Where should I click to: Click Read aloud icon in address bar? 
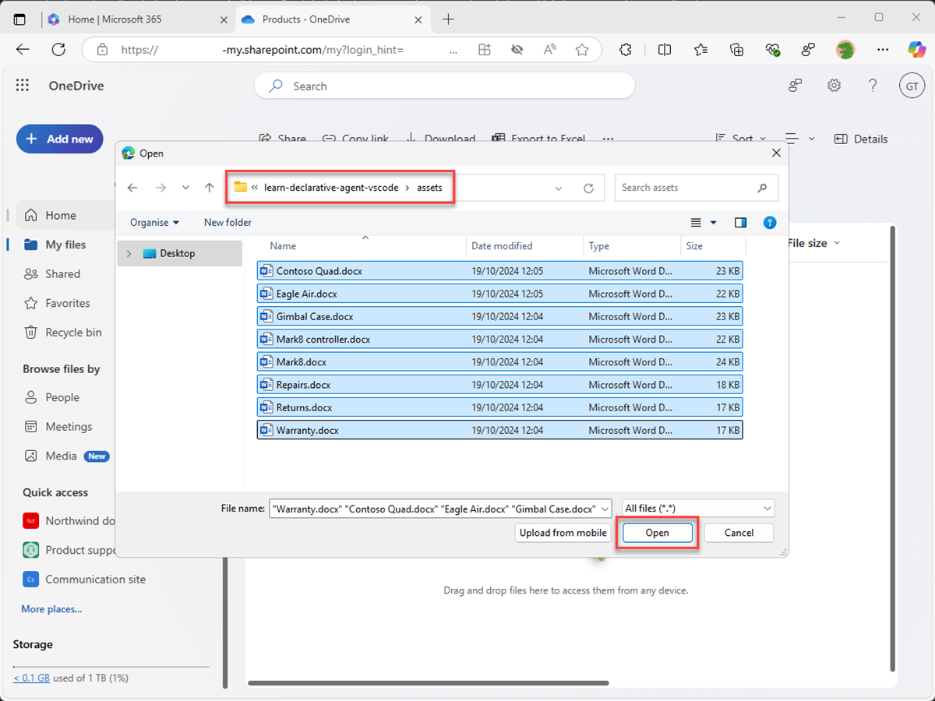pos(550,49)
